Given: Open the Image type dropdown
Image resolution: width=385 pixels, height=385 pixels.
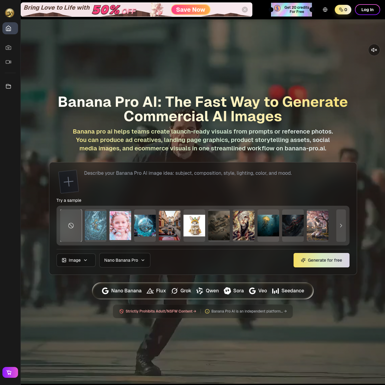Looking at the screenshot, I should pyautogui.click(x=76, y=260).
